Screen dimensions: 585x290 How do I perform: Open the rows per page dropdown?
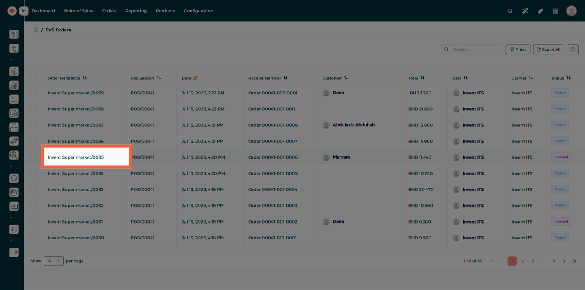[53, 261]
